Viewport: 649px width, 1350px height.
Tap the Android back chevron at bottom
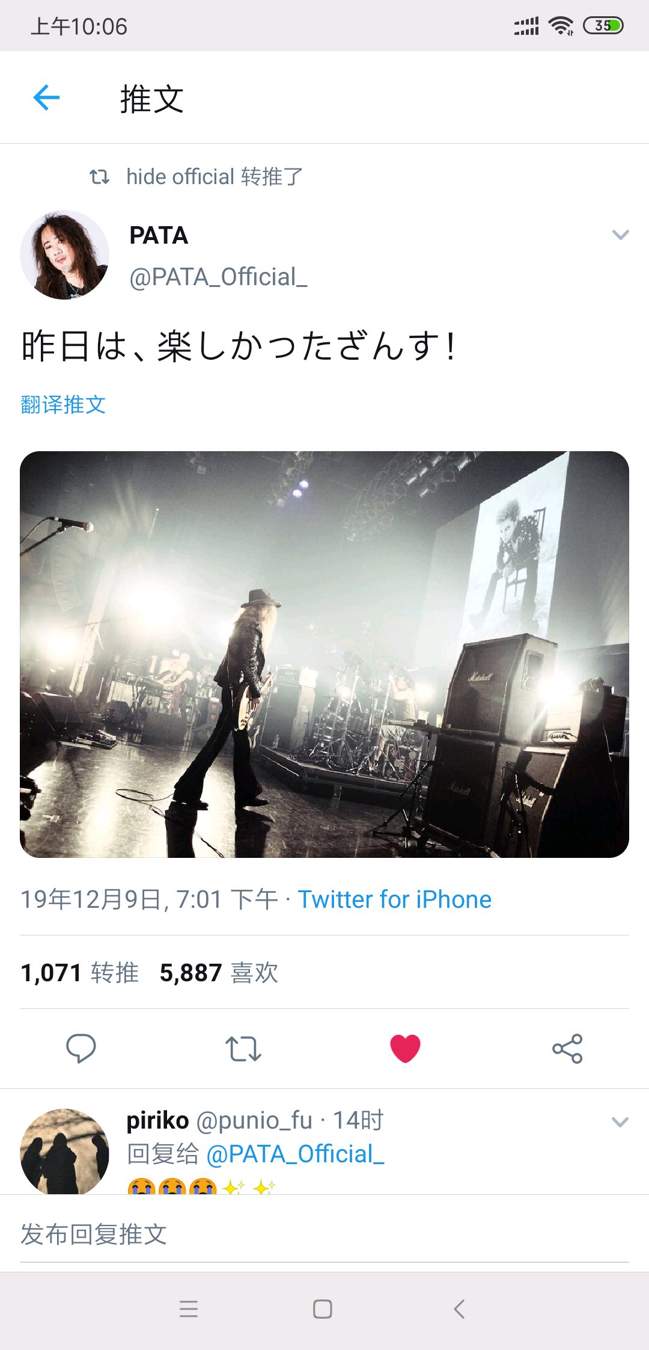pyautogui.click(x=459, y=1309)
